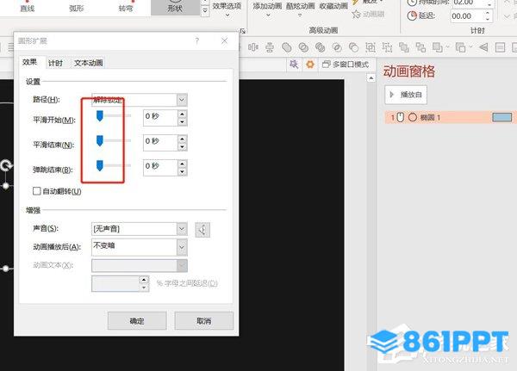Switch to the 效果 tab

click(x=29, y=62)
